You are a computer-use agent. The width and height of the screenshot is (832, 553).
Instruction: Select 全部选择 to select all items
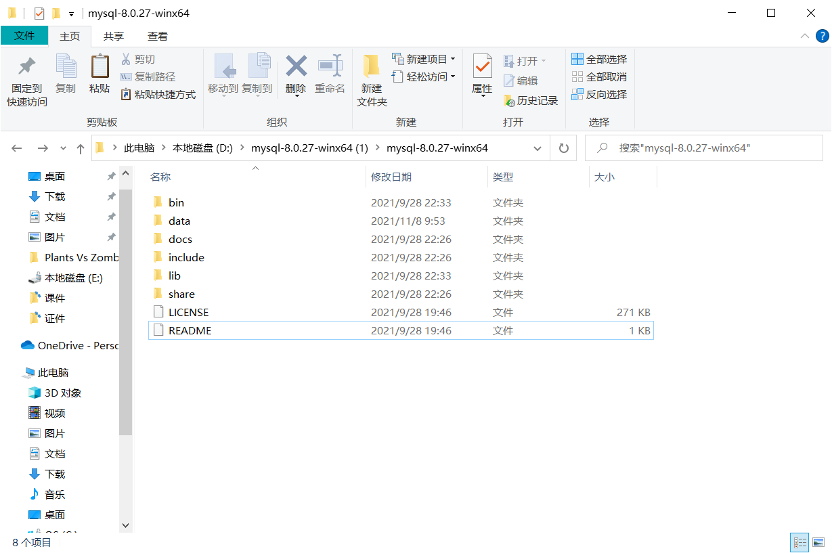pos(599,59)
